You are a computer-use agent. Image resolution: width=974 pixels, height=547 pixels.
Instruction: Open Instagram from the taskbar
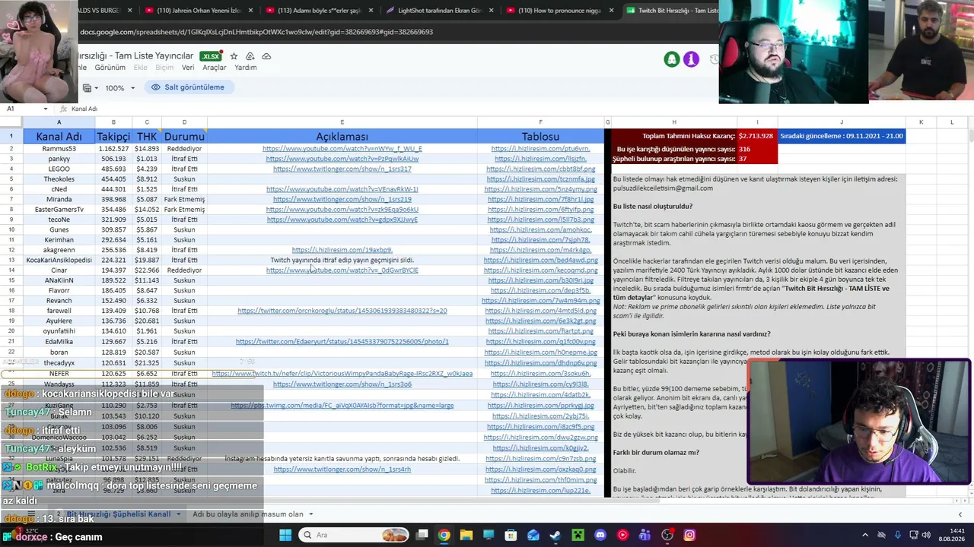(x=689, y=535)
